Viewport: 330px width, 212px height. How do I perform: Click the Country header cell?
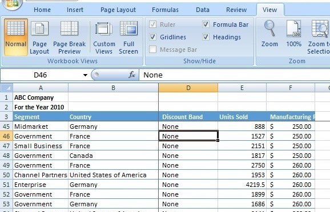(113, 117)
